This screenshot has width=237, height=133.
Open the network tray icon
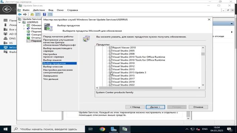(193, 129)
